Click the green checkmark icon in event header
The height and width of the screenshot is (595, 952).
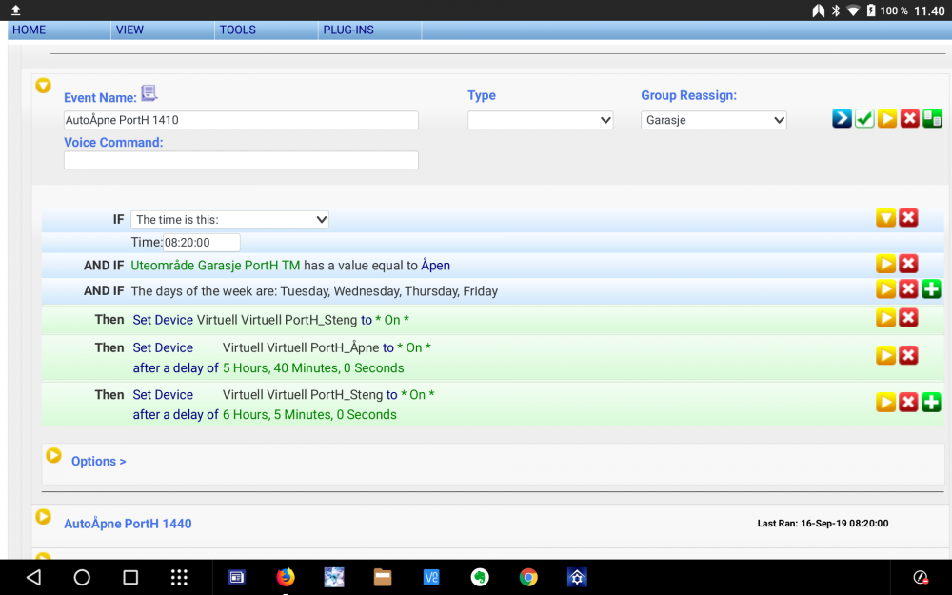864,119
